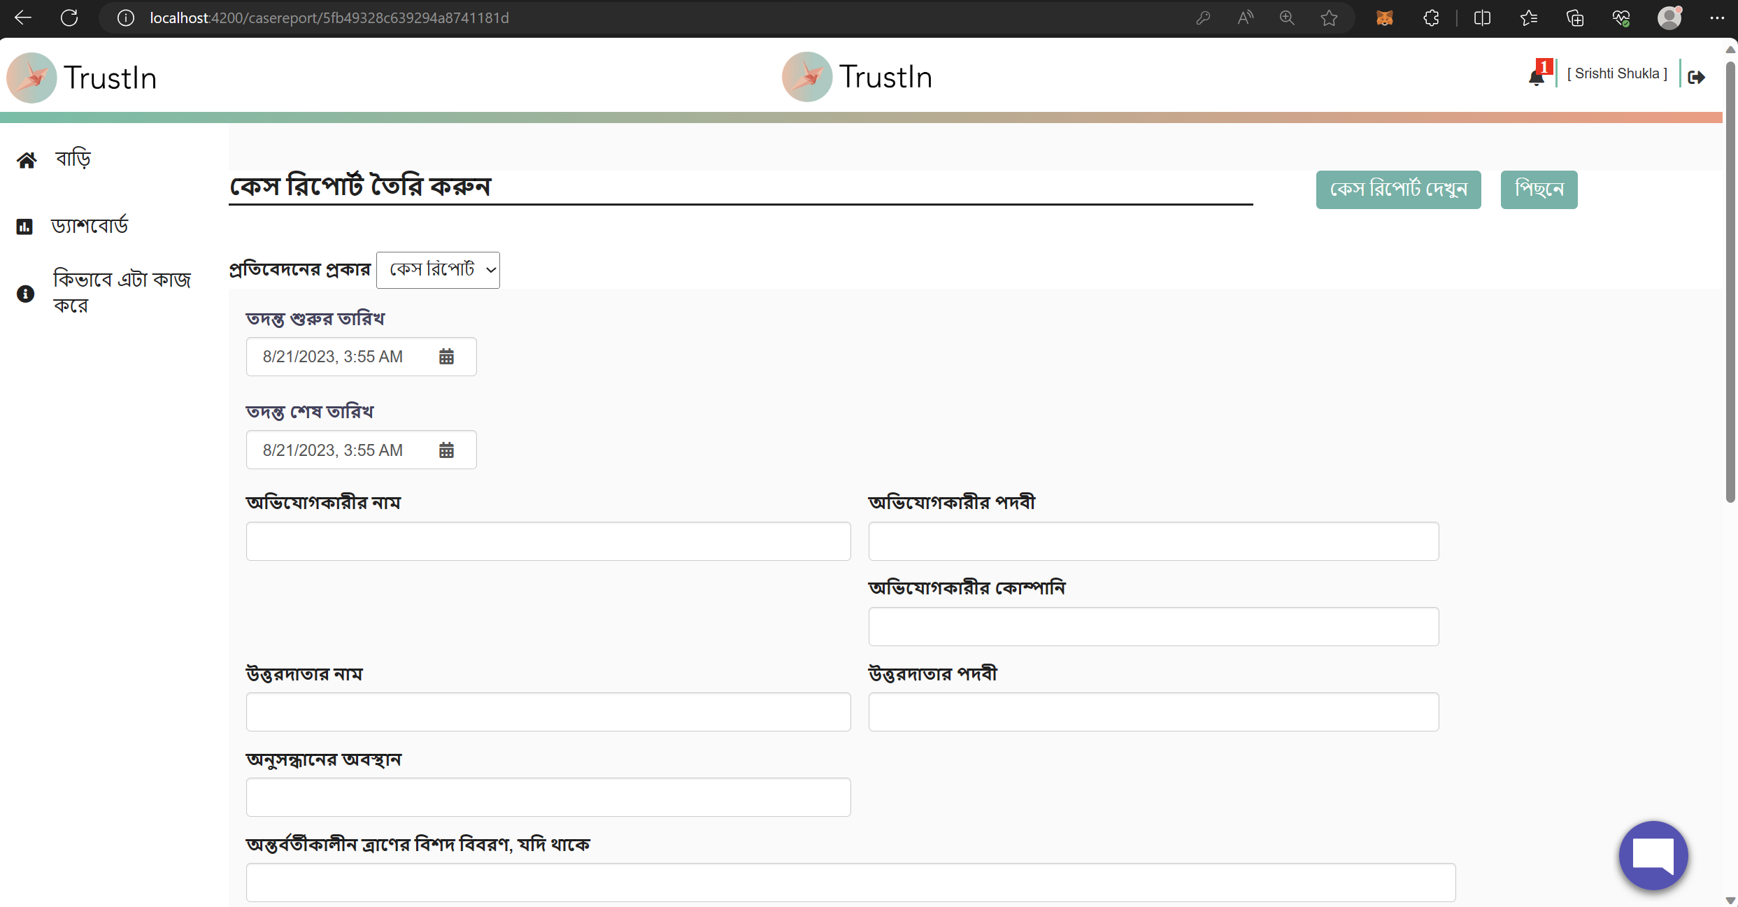
Task: Click the অভিযোগকারীর নাম input field
Action: tap(548, 541)
